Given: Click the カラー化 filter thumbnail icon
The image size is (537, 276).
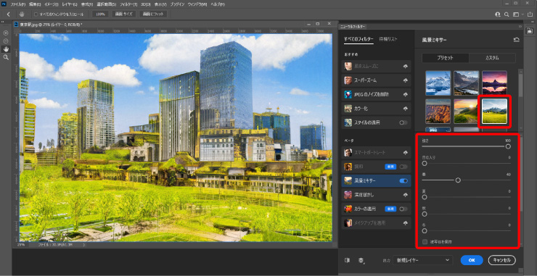Looking at the screenshot, I should (x=348, y=109).
